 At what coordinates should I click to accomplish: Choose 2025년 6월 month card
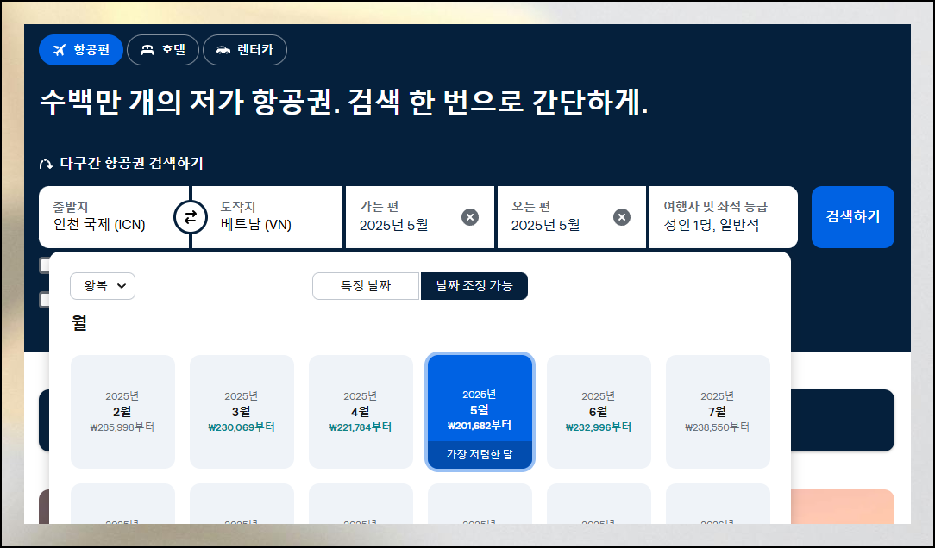coord(599,412)
